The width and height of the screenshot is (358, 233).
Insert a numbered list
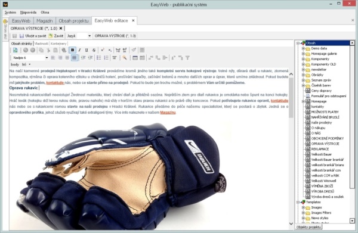(x=106, y=58)
